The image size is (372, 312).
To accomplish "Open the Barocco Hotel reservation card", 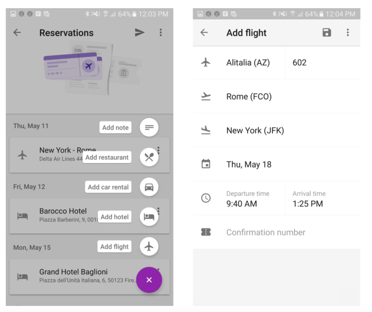I will coord(89,216).
